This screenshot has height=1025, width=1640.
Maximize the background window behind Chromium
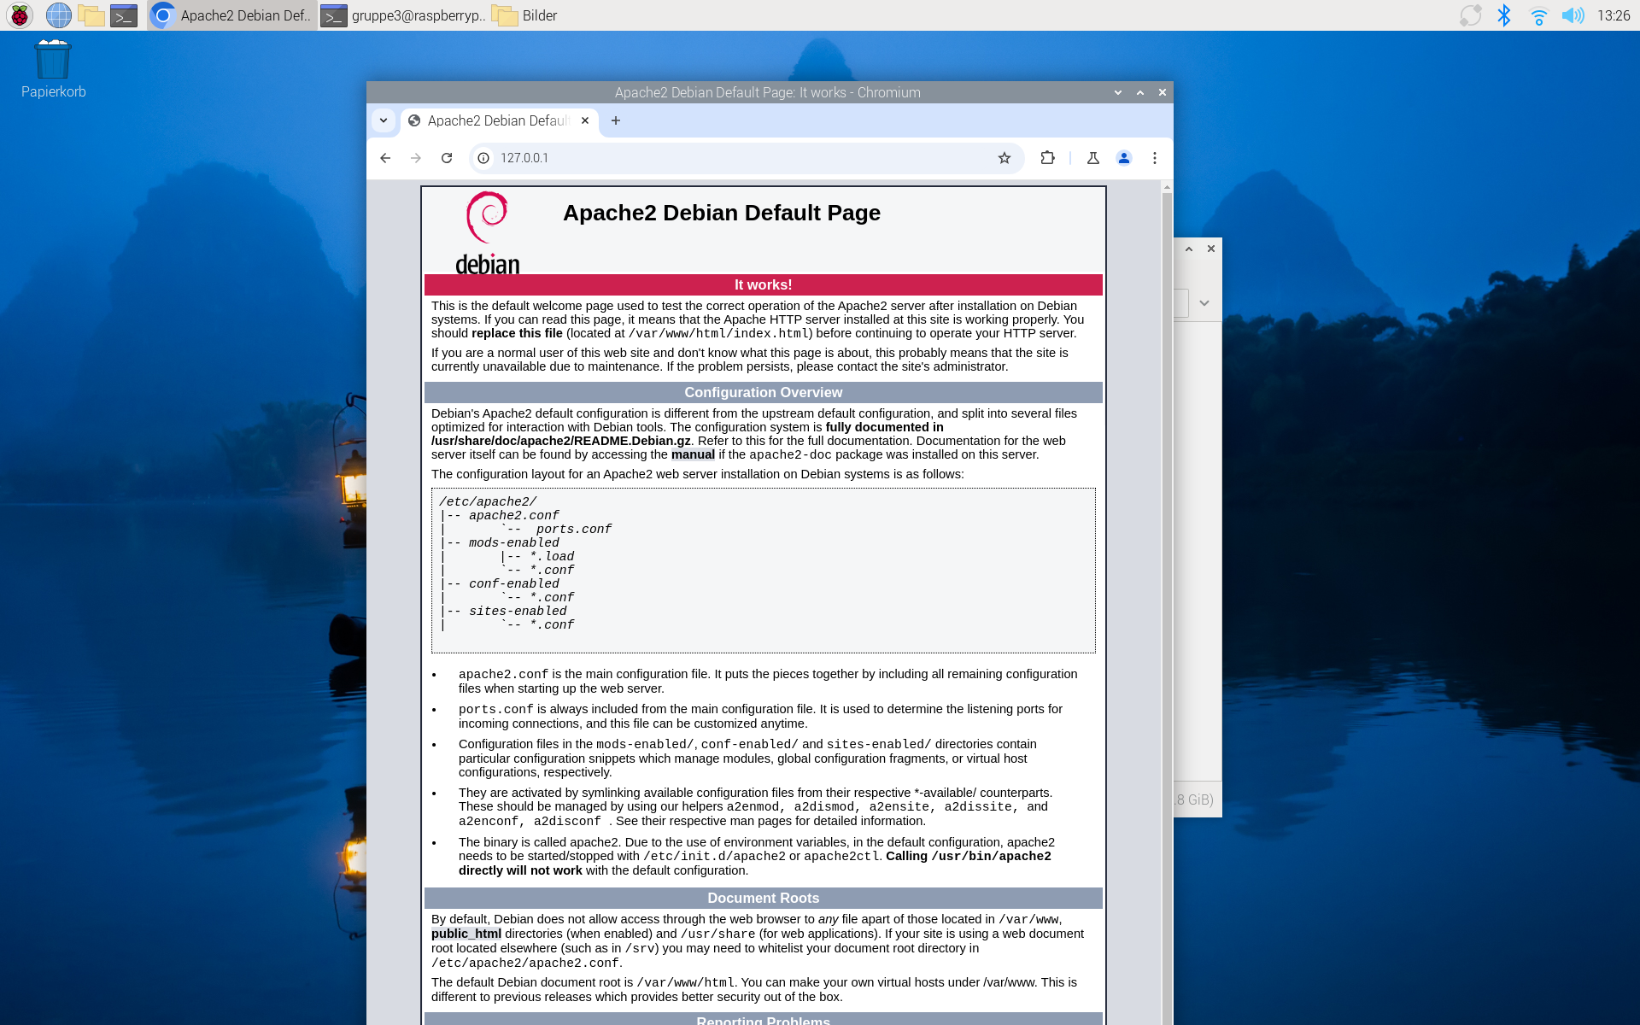click(1189, 249)
